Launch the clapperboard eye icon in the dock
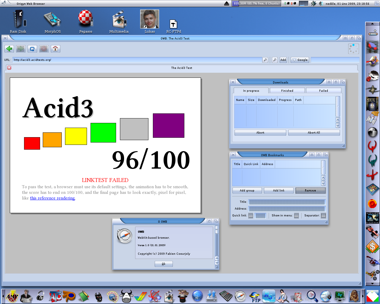Viewport: 380px width, 304px height. [x=169, y=296]
